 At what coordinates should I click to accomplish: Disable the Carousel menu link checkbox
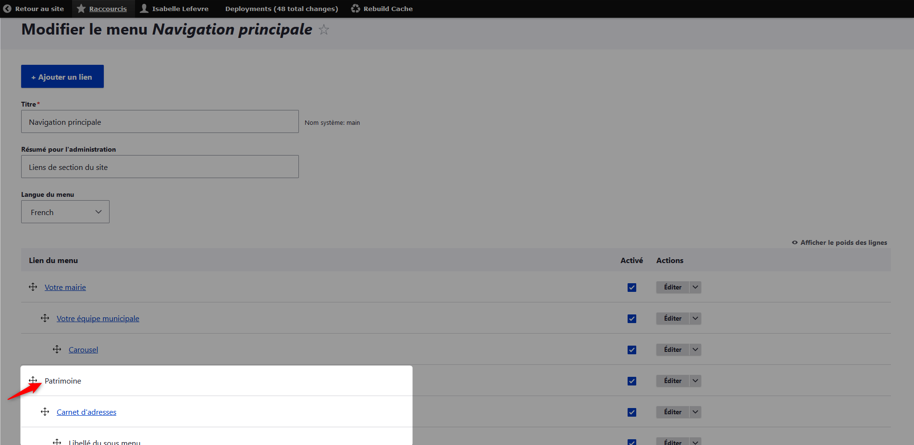pos(632,350)
